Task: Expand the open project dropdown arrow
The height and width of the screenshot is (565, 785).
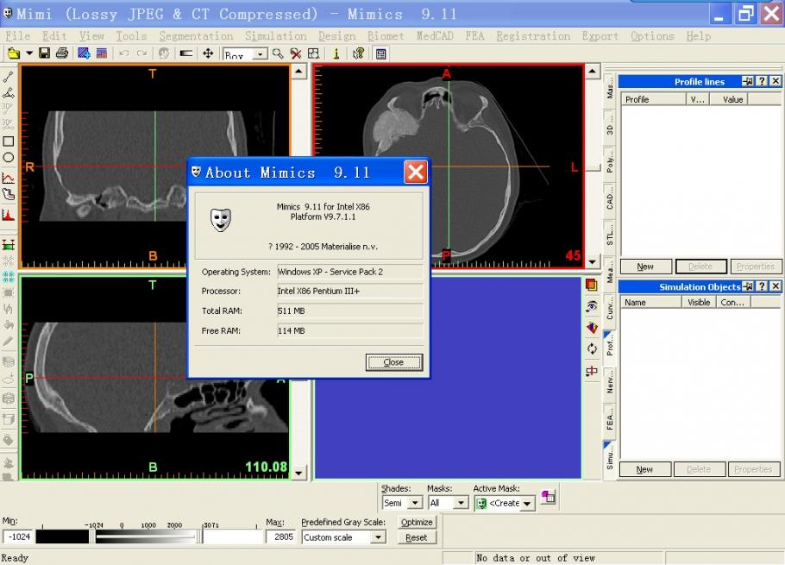Action: tap(29, 53)
